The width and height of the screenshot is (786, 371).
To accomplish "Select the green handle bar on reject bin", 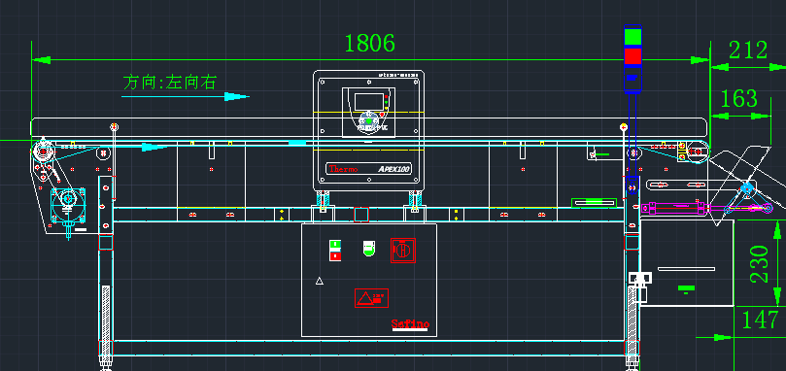I will 686,287.
